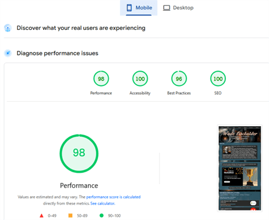Click the large Performance heading below gauge
269x220 pixels.
(79, 185)
